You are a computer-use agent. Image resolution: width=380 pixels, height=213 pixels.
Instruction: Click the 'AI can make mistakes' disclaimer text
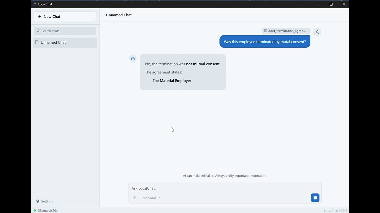point(225,176)
